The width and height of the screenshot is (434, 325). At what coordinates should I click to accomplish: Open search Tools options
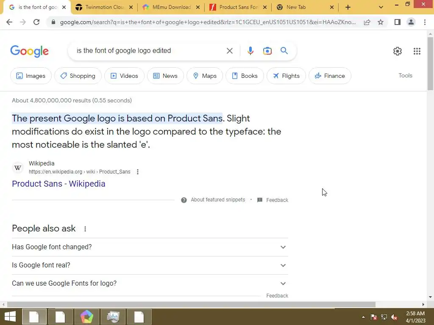coord(405,75)
